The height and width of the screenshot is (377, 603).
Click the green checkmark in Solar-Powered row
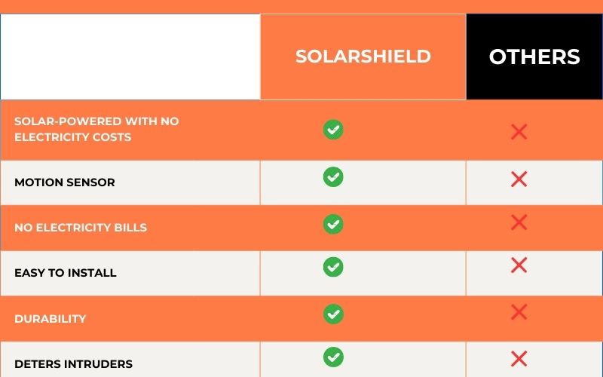333,130
